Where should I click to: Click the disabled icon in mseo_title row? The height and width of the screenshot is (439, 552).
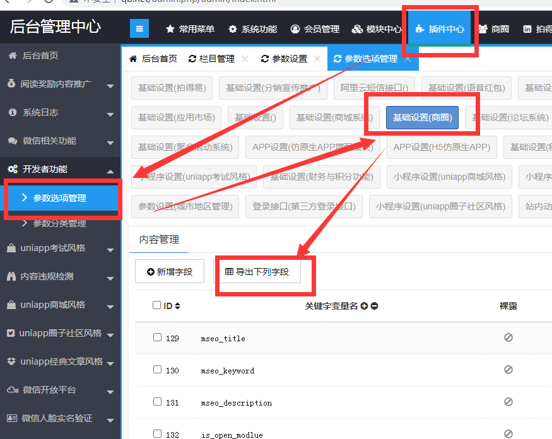pos(508,337)
